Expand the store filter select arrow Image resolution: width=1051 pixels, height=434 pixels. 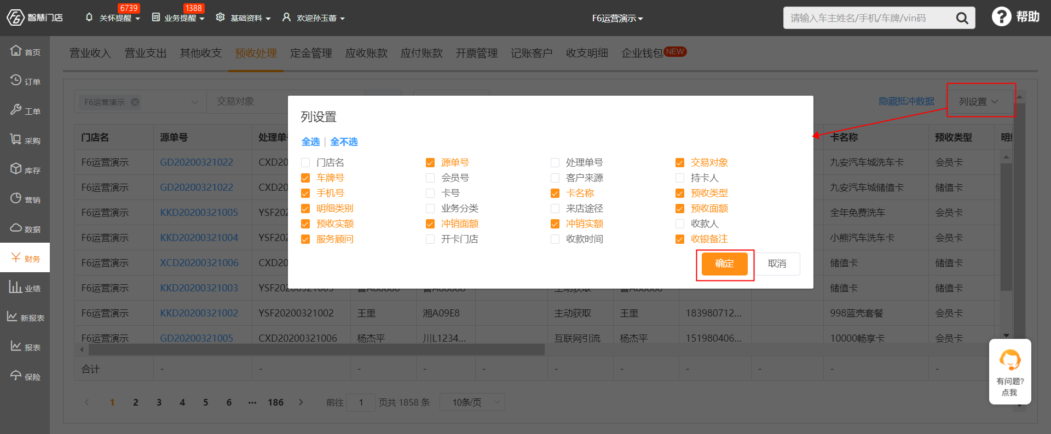point(194,102)
